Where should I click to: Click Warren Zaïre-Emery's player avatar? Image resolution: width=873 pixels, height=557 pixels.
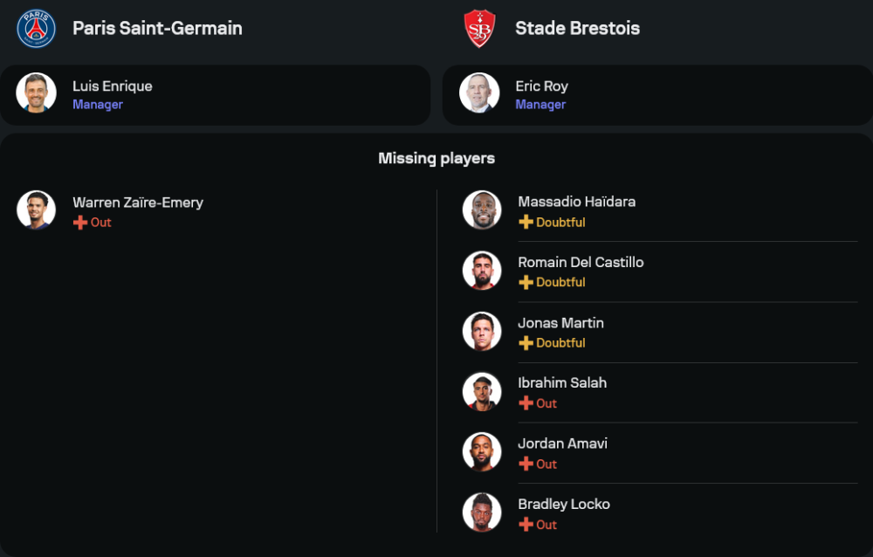tap(37, 210)
